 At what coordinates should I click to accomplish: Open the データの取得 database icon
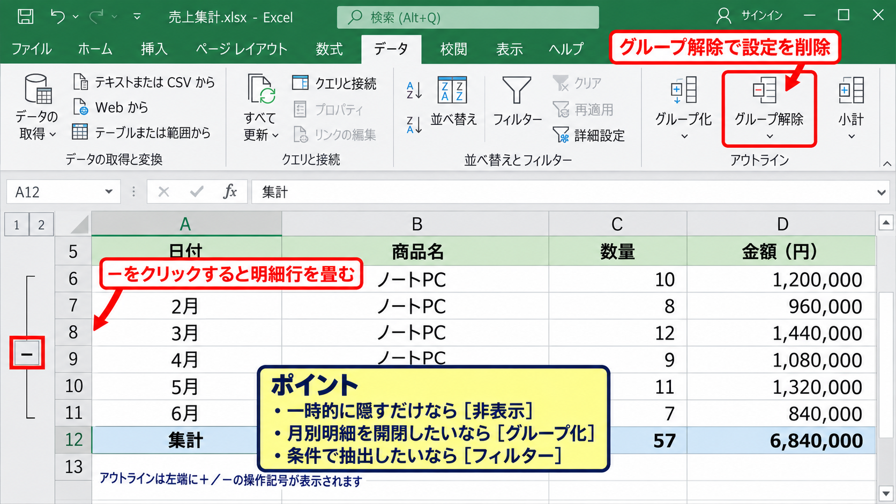tap(38, 89)
